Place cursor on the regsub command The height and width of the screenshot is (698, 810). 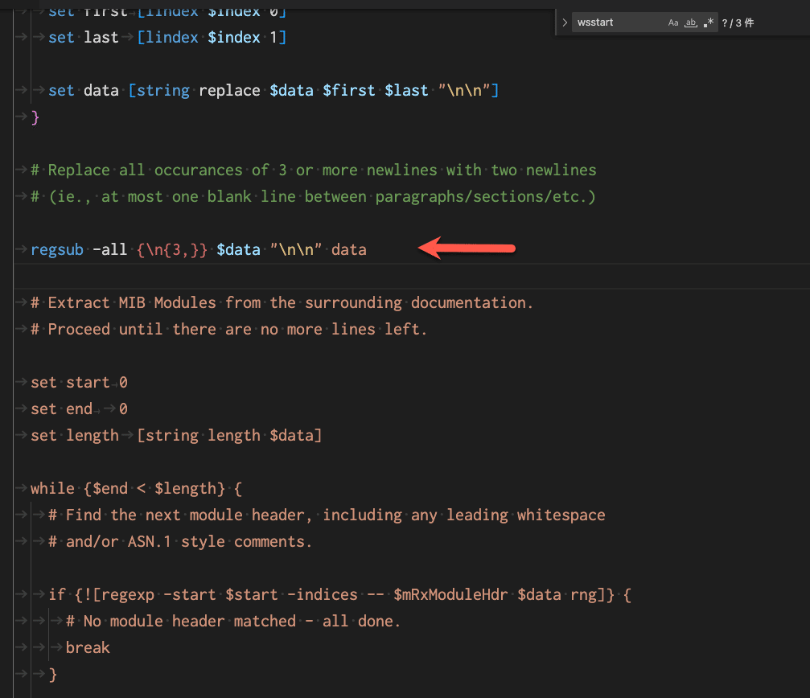tap(56, 249)
